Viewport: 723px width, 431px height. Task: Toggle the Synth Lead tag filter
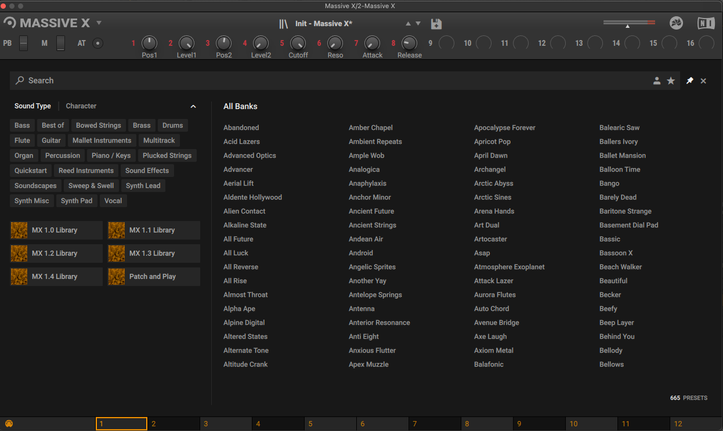(143, 186)
